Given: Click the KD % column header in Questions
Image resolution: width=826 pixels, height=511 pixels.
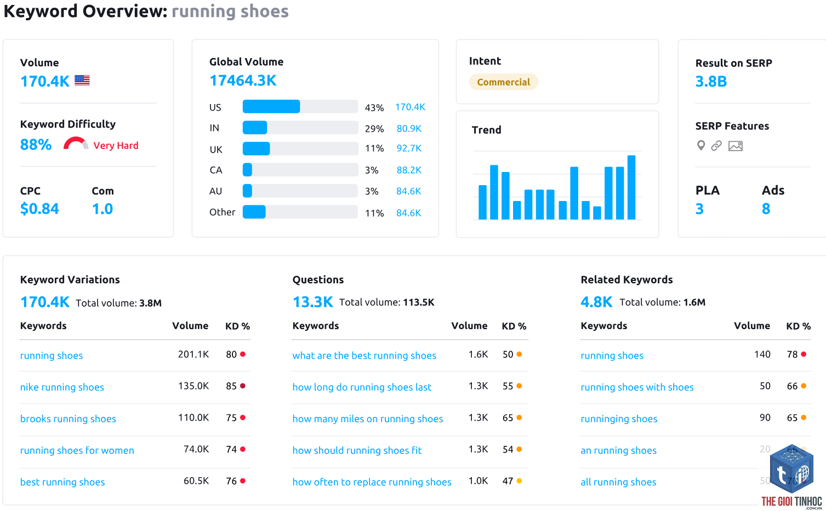Looking at the screenshot, I should [514, 326].
